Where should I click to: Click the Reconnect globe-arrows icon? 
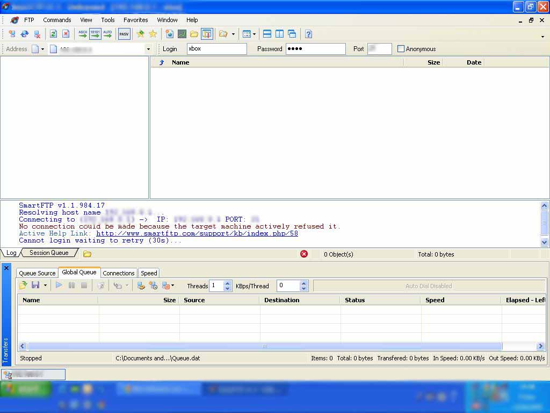(25, 34)
